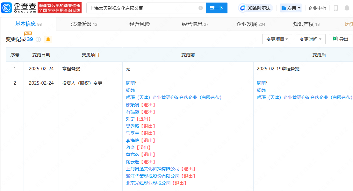Open the 应用 dropdown menu
353x191 pixels.
[291, 8]
